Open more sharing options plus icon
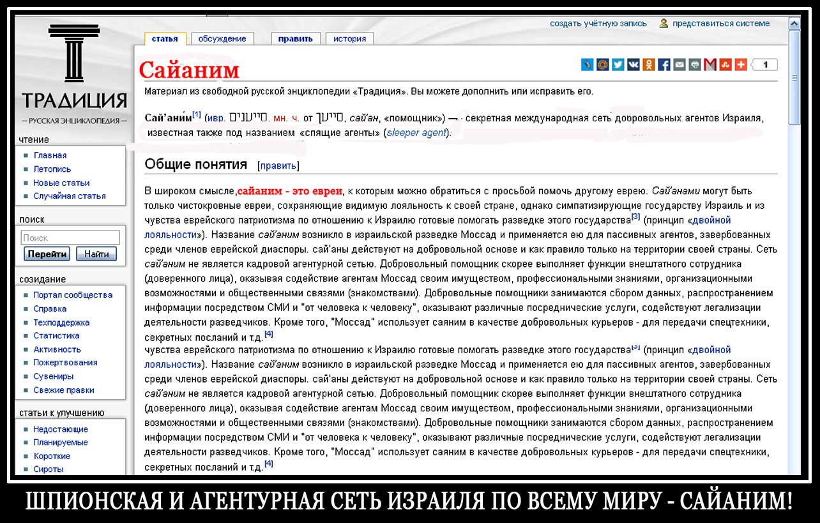Viewport: 820px width, 523px height. coord(740,64)
